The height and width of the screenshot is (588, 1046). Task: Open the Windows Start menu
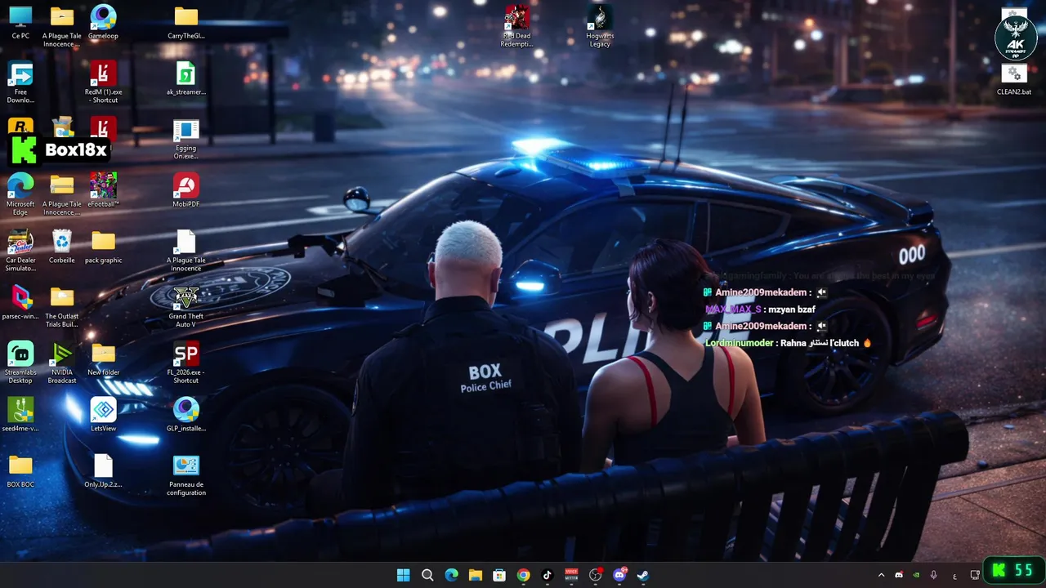[403, 575]
